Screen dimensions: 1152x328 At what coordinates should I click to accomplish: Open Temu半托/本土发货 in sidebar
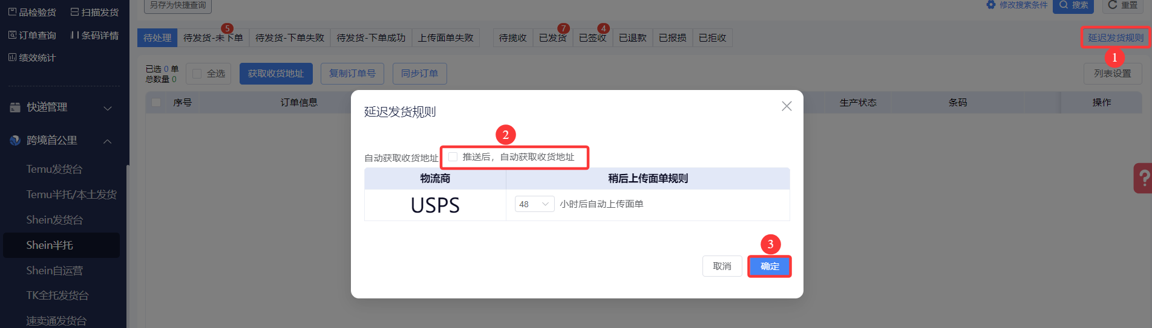71,195
